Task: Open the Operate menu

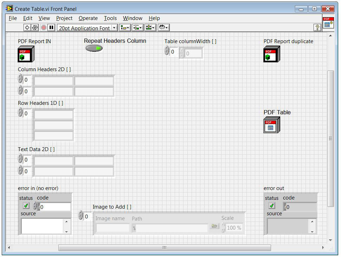Action: point(88,18)
